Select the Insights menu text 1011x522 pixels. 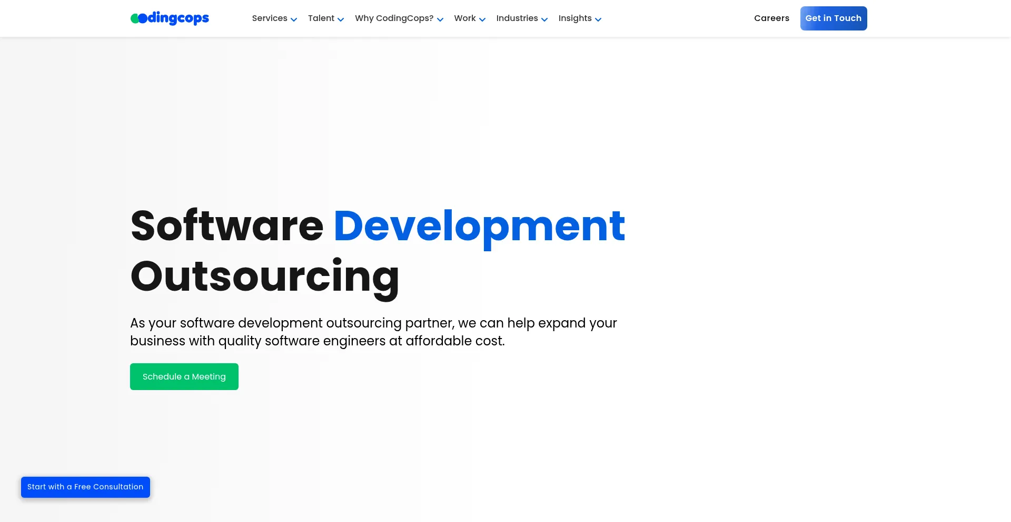575,18
